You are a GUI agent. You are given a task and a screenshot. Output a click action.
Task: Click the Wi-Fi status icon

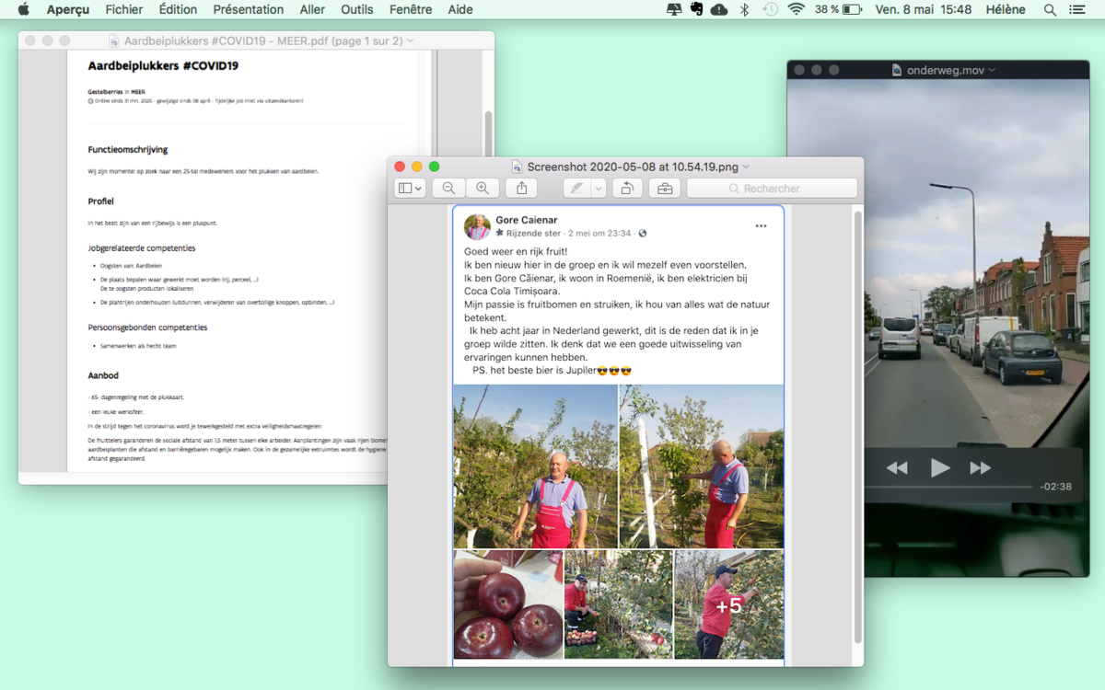click(x=797, y=9)
